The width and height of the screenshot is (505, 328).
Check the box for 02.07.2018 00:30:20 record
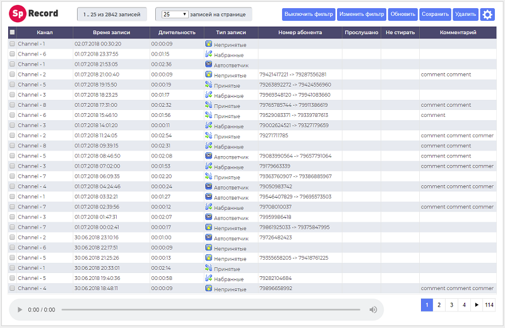tap(13, 44)
